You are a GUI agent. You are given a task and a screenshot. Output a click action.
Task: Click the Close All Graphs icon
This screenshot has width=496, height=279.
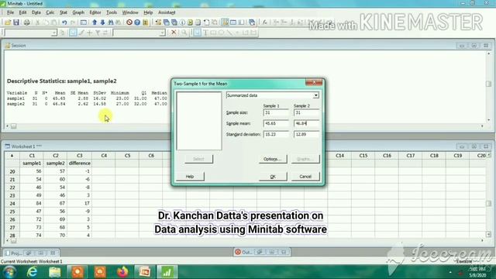tap(252, 22)
